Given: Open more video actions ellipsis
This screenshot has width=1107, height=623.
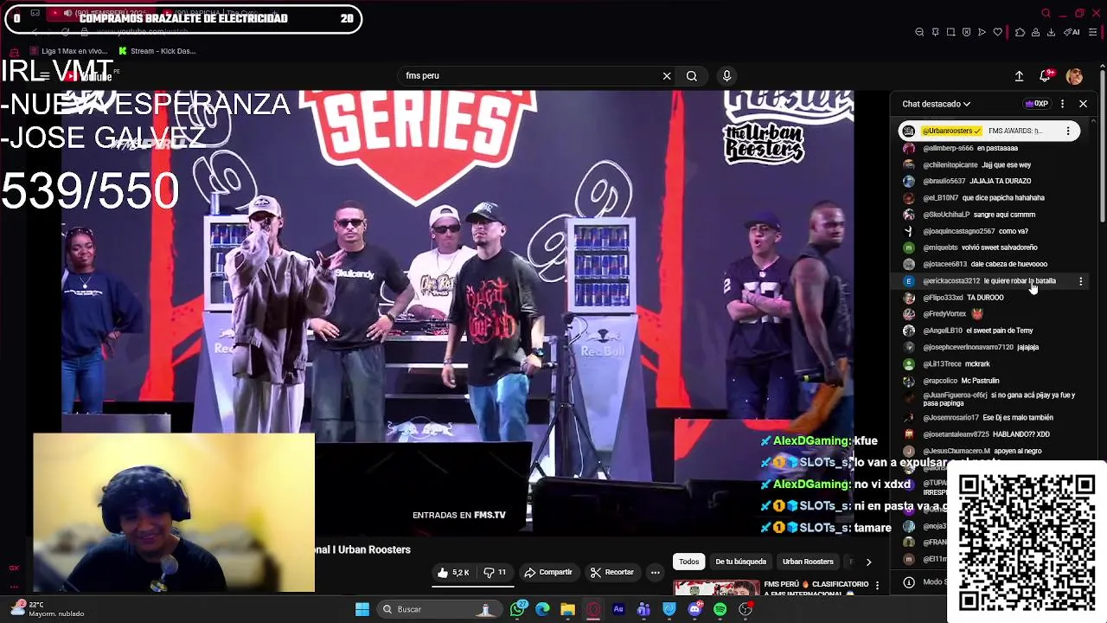Looking at the screenshot, I should [655, 573].
